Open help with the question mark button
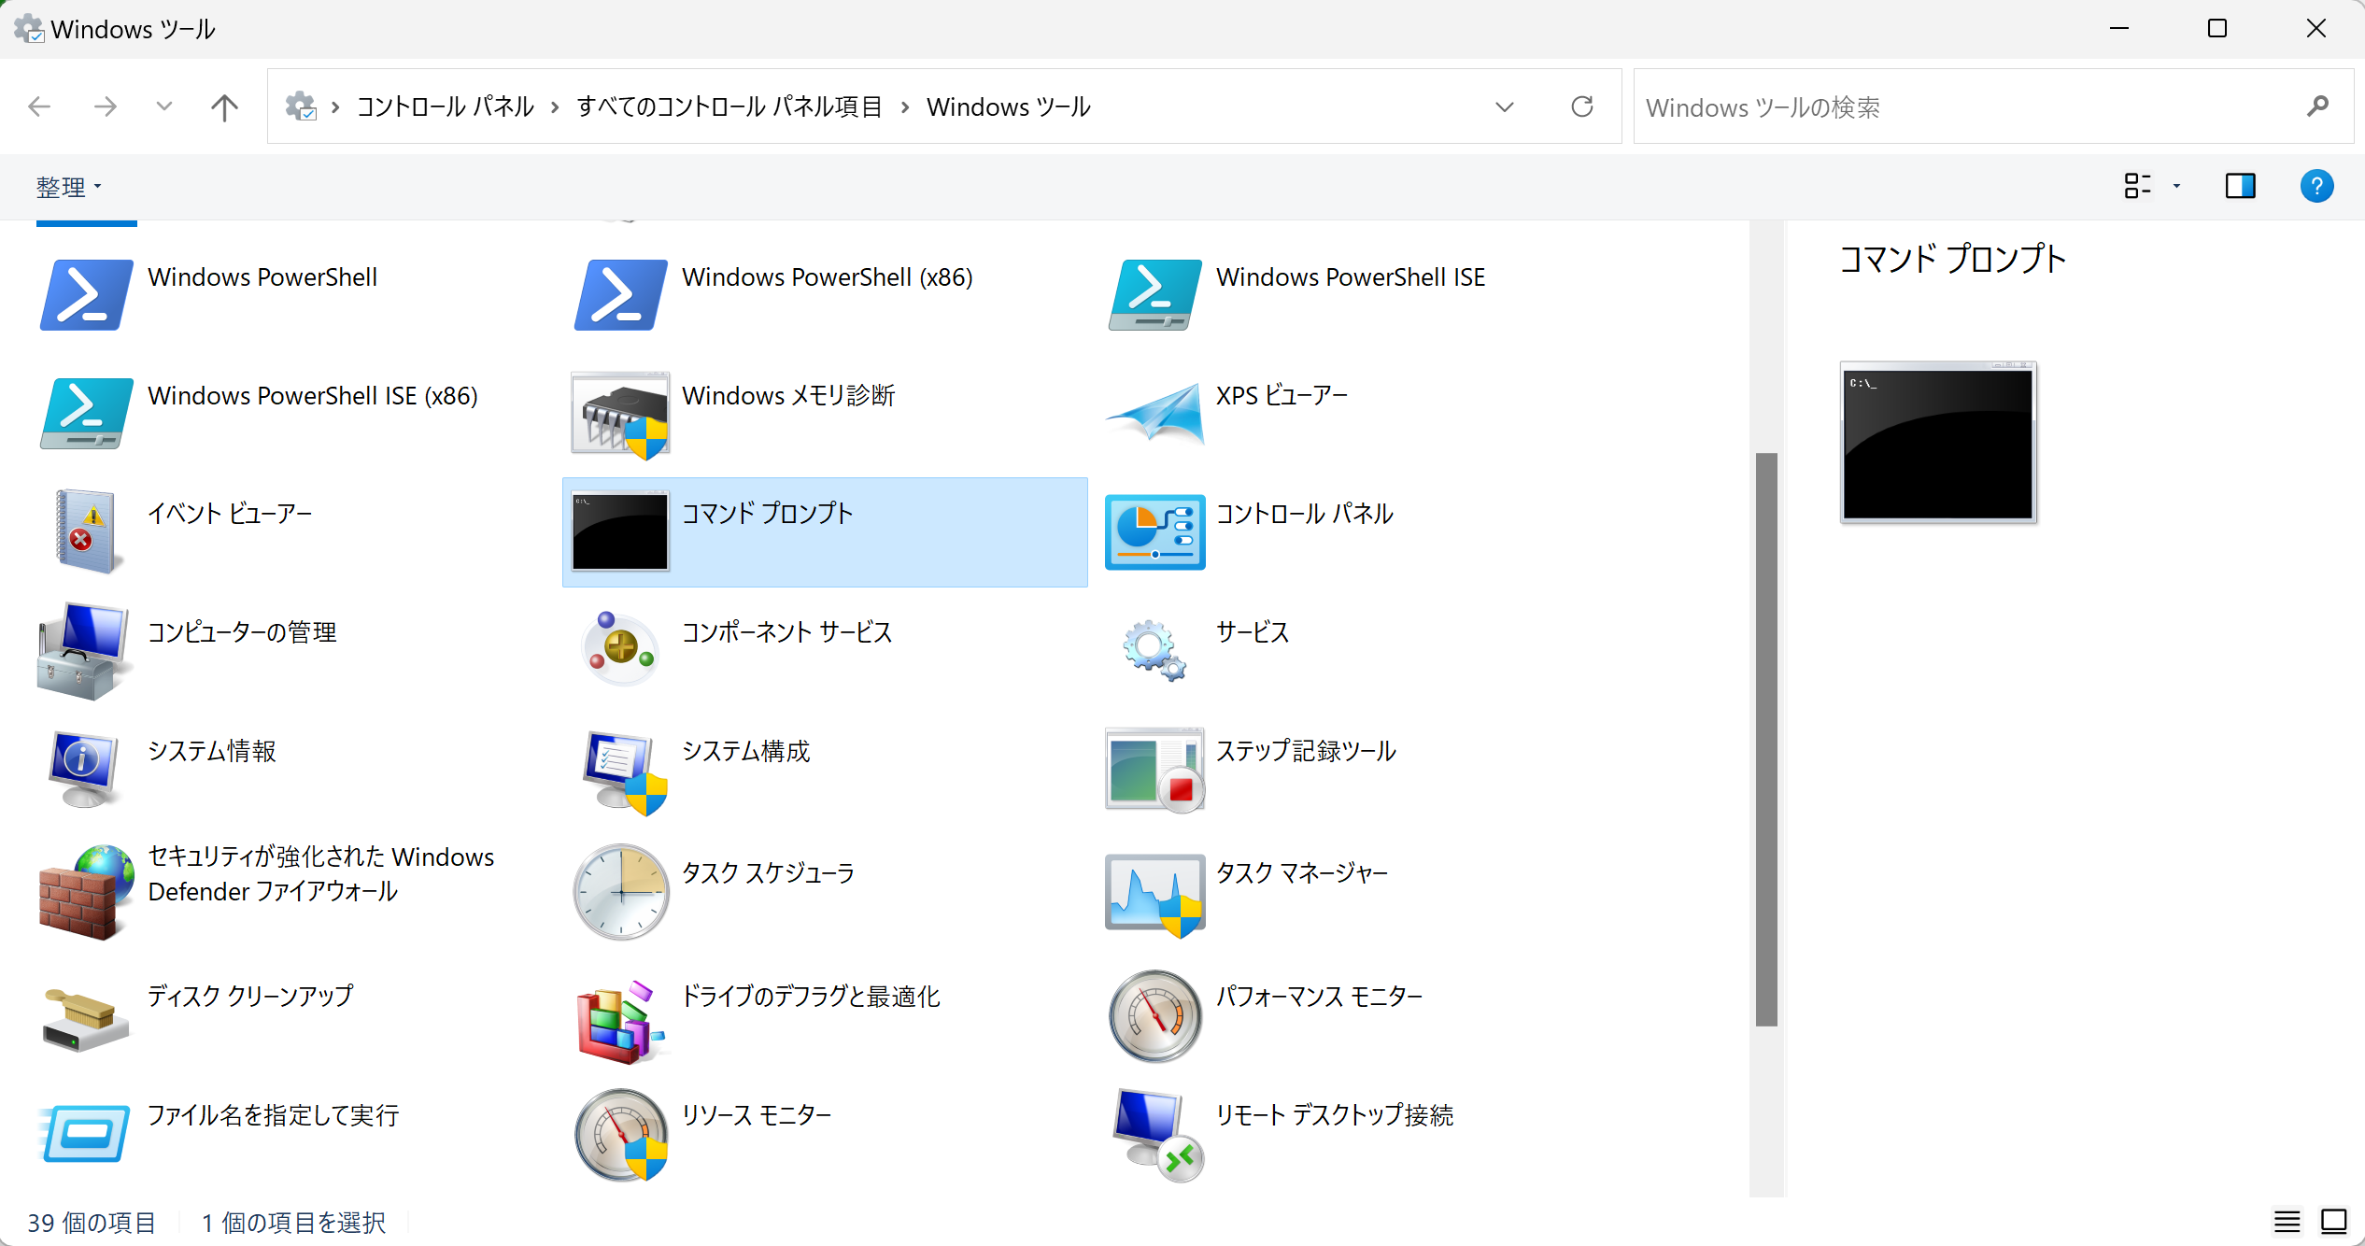This screenshot has height=1246, width=2365. [x=2316, y=186]
